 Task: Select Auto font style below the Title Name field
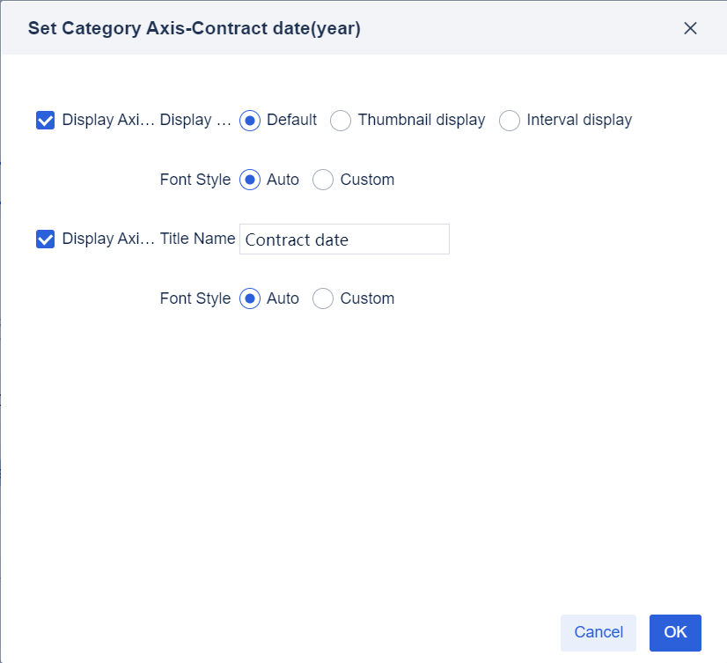pos(250,299)
